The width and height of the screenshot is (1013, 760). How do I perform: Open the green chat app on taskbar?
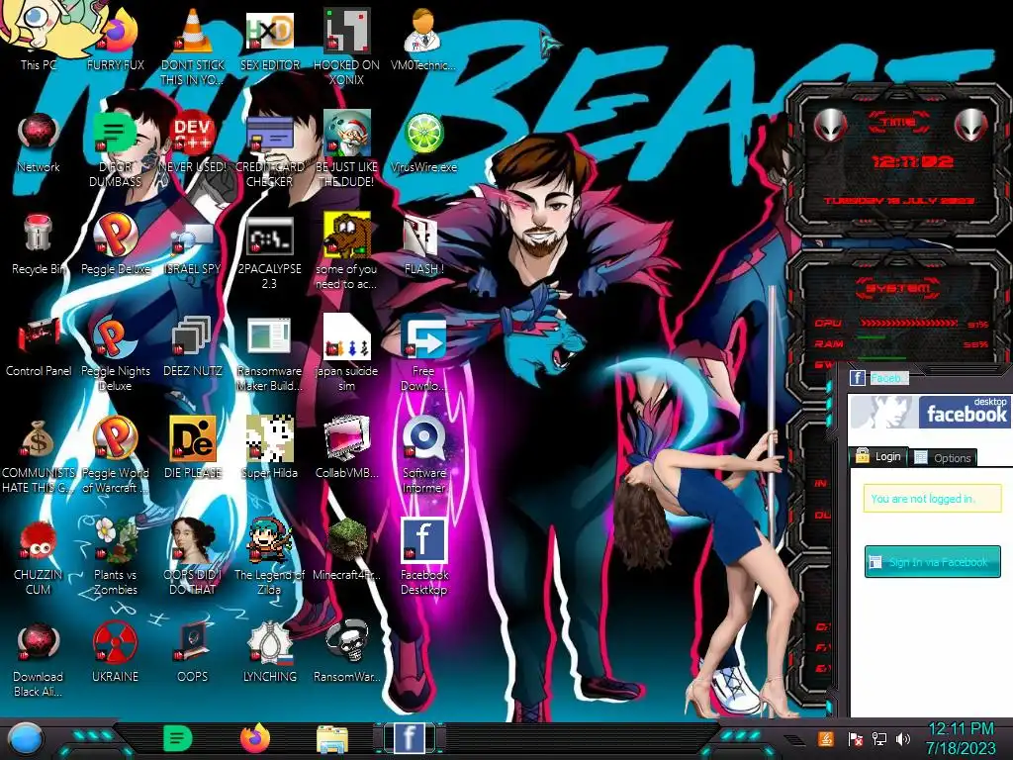tap(178, 738)
